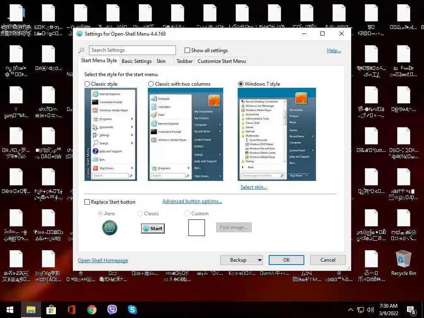Select the Classic Start button image

pyautogui.click(x=153, y=229)
